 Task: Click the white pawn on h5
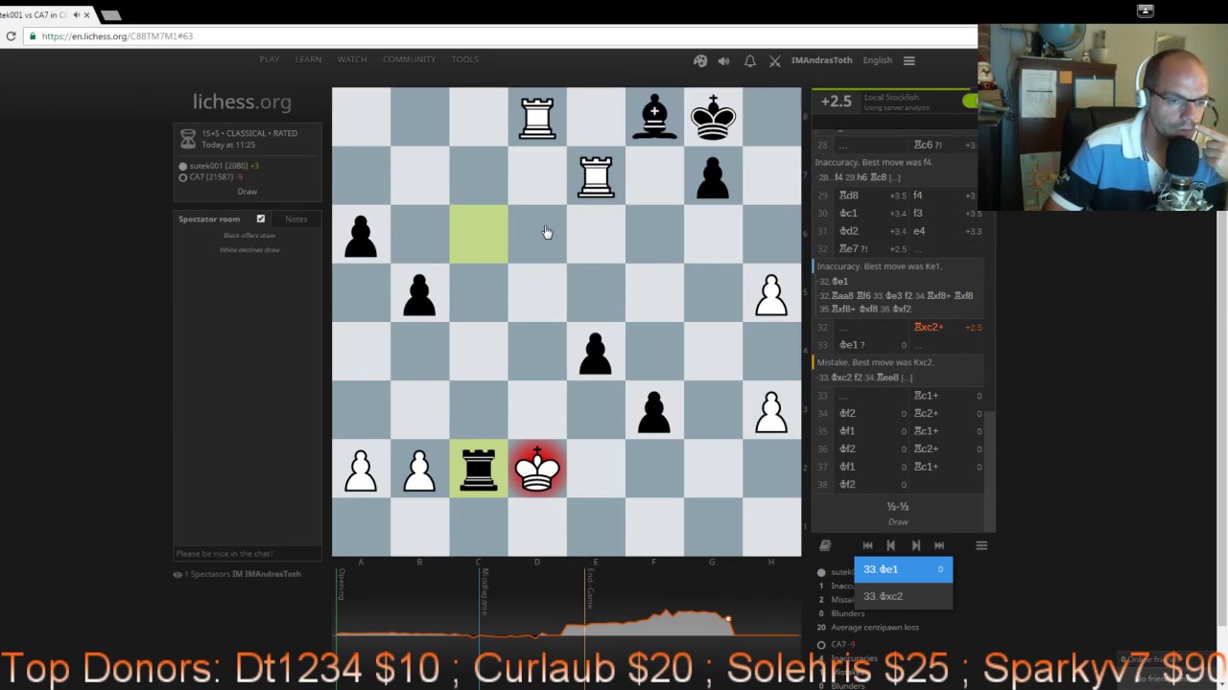coord(771,293)
